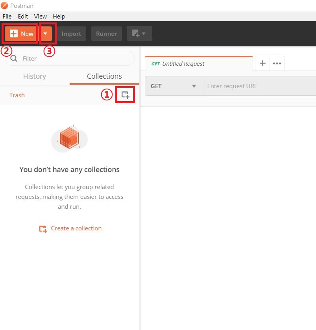316x330 pixels.
Task: Open the File menu
Action: click(x=7, y=17)
